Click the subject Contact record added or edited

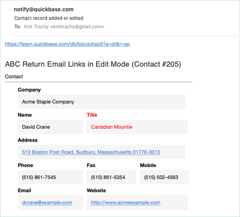click(x=49, y=18)
